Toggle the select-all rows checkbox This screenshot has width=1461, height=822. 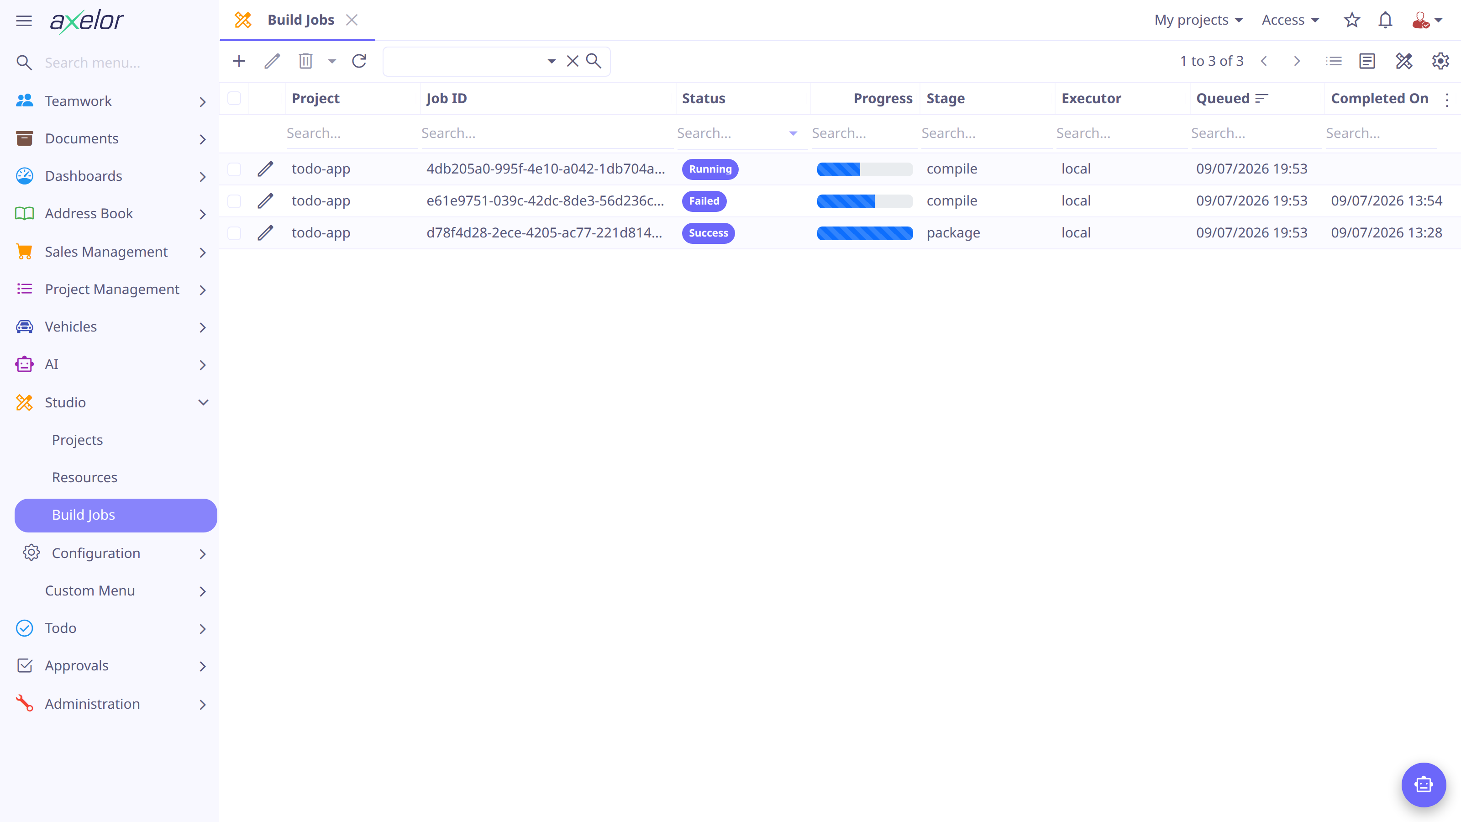pyautogui.click(x=234, y=99)
